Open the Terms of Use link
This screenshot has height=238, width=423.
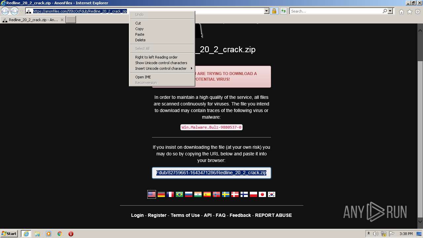[185, 215]
